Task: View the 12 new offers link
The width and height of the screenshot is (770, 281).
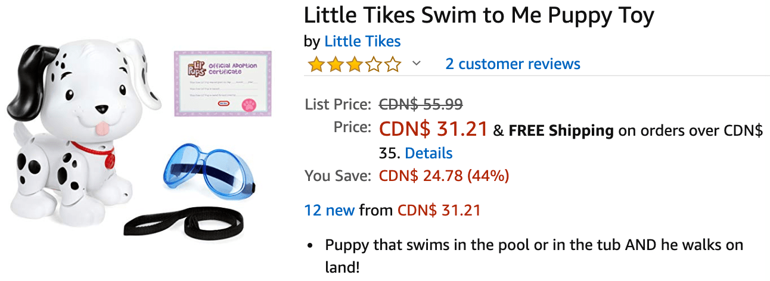Action: [x=330, y=210]
